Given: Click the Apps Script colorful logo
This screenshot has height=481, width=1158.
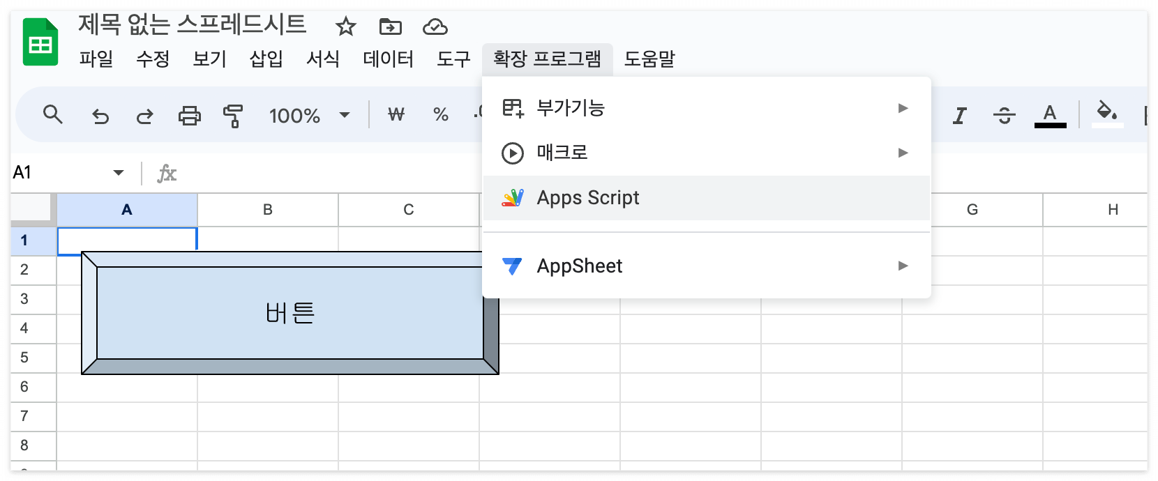Looking at the screenshot, I should coord(513,198).
